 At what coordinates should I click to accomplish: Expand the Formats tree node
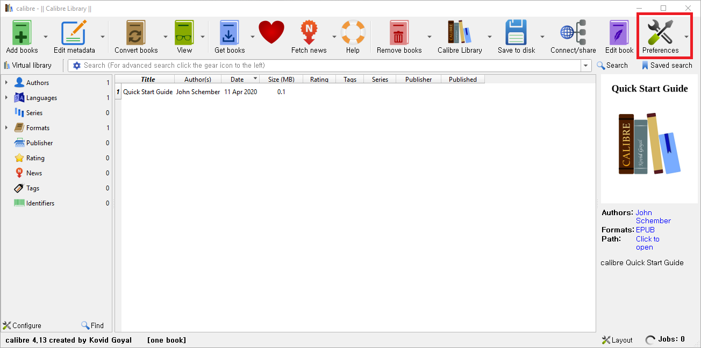click(x=6, y=128)
